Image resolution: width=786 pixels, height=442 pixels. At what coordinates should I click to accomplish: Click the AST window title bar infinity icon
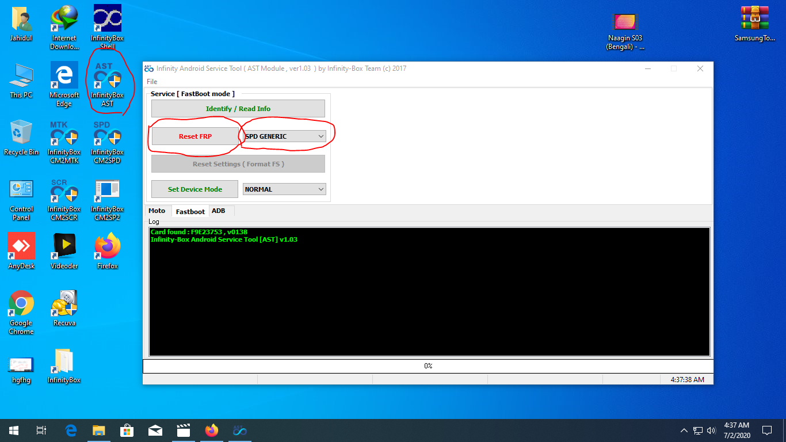[x=148, y=68]
